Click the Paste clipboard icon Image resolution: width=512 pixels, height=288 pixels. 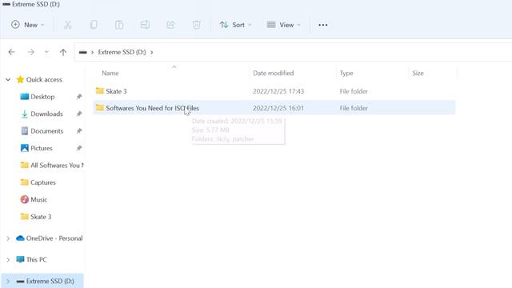119,25
